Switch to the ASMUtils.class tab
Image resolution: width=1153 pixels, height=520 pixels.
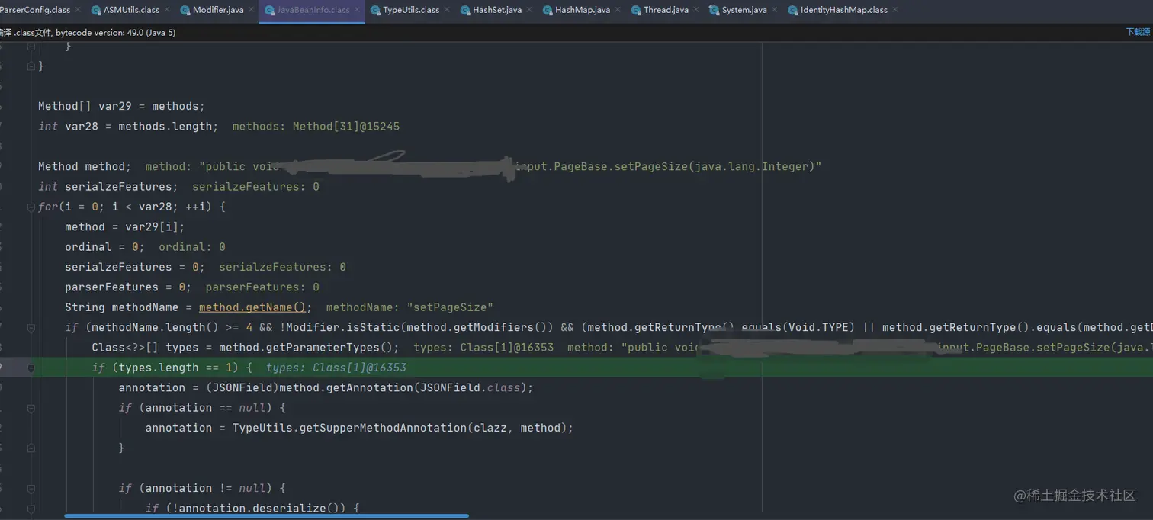click(x=131, y=10)
